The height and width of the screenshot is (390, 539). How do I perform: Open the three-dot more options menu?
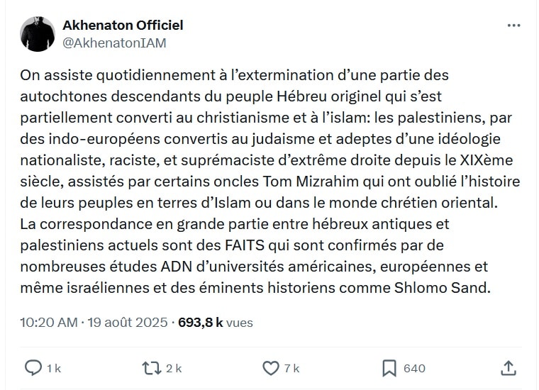[x=514, y=26]
